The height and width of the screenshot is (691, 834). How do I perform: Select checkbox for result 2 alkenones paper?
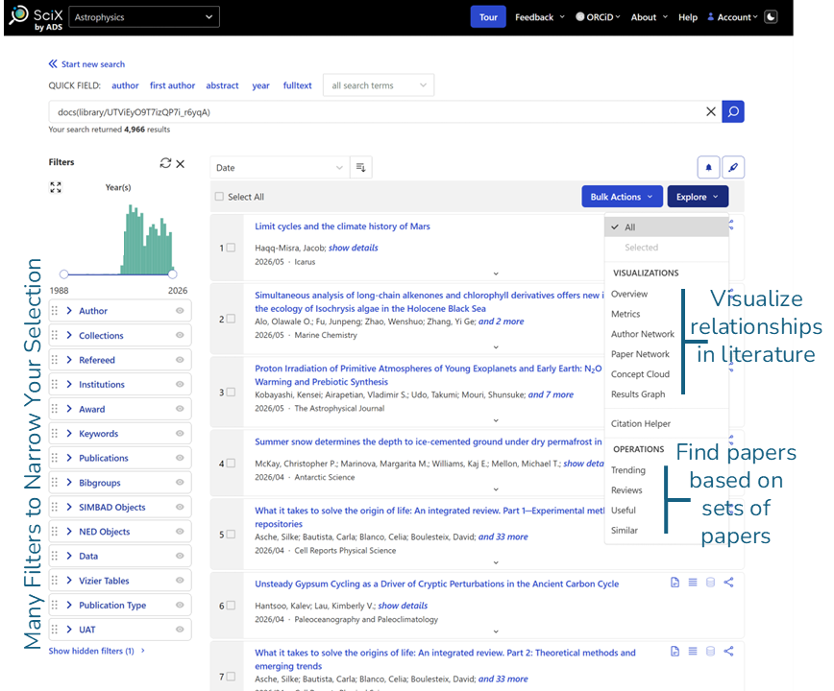click(x=231, y=319)
